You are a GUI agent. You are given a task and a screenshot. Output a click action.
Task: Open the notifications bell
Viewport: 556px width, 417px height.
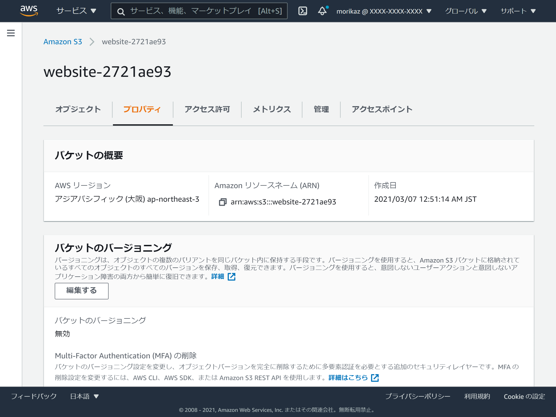323,11
